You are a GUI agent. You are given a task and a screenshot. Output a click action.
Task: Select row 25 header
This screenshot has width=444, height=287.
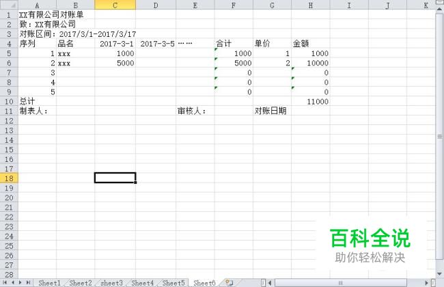[9, 245]
